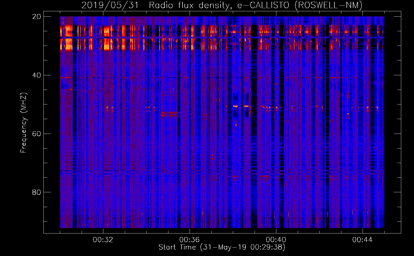
Task: Click the plot title 'Radio flux density, e-CALLISTO (ROSWELL-NM)'
Action: [x=256, y=5]
